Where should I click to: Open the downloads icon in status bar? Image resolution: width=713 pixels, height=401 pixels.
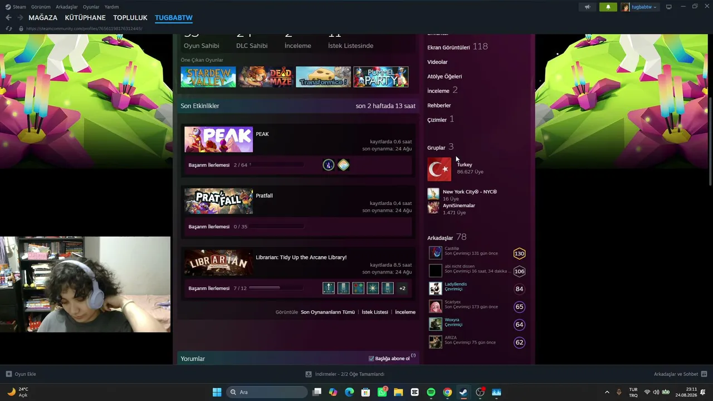pos(309,374)
